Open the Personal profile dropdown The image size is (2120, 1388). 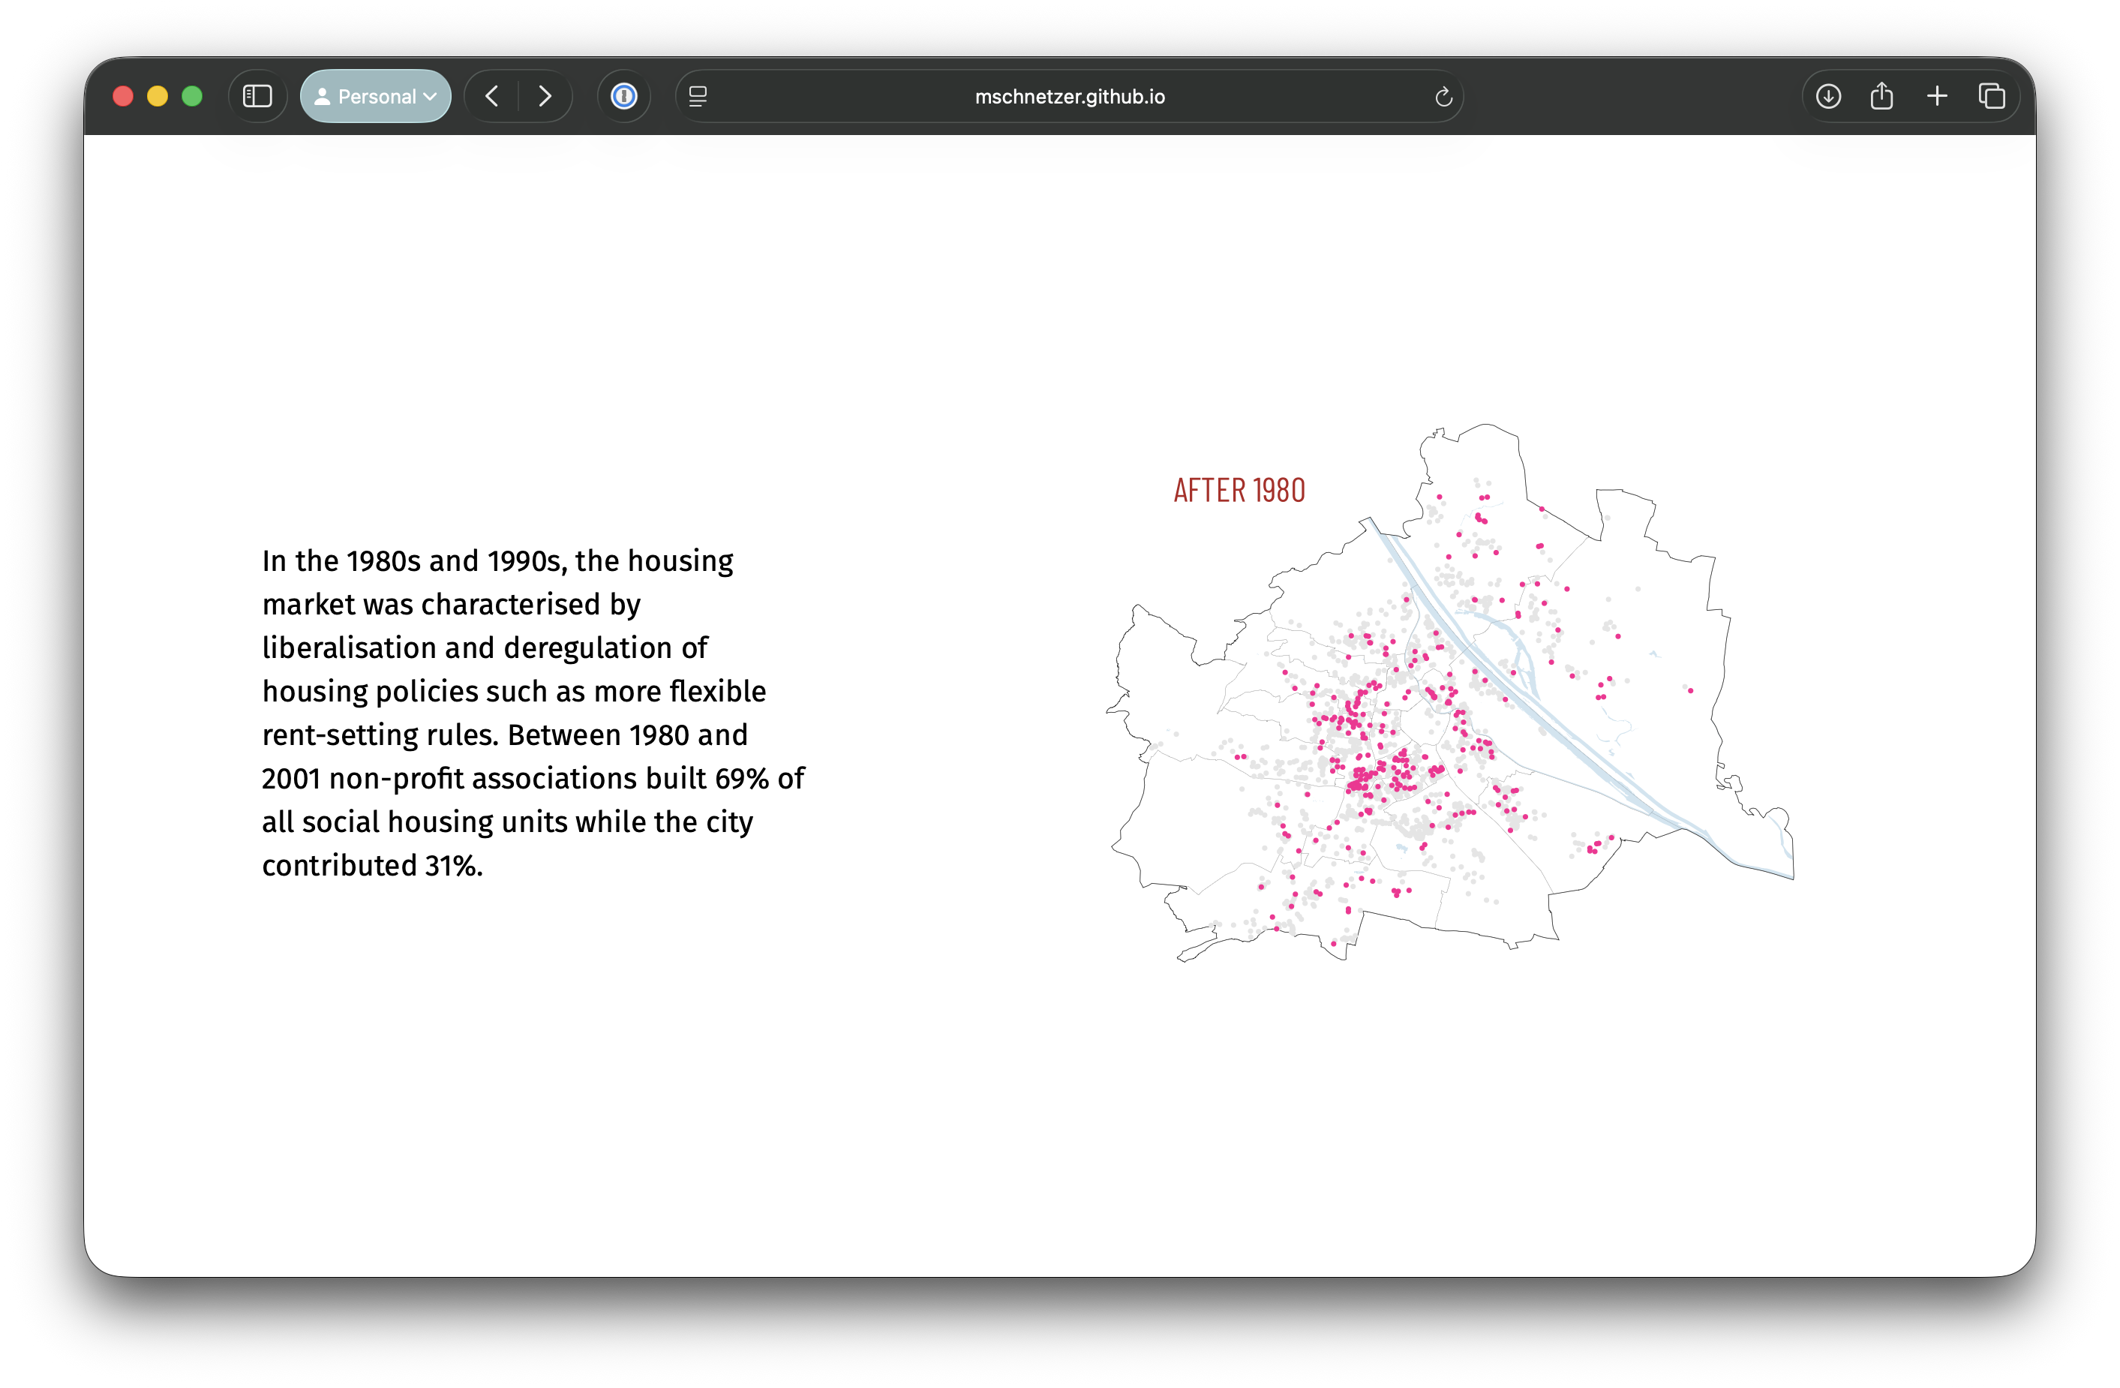(375, 96)
